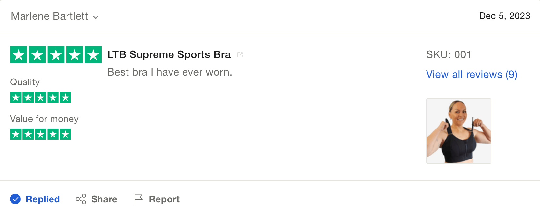Image resolution: width=540 pixels, height=212 pixels.
Task: Click the Share network icon
Action: [x=81, y=199]
